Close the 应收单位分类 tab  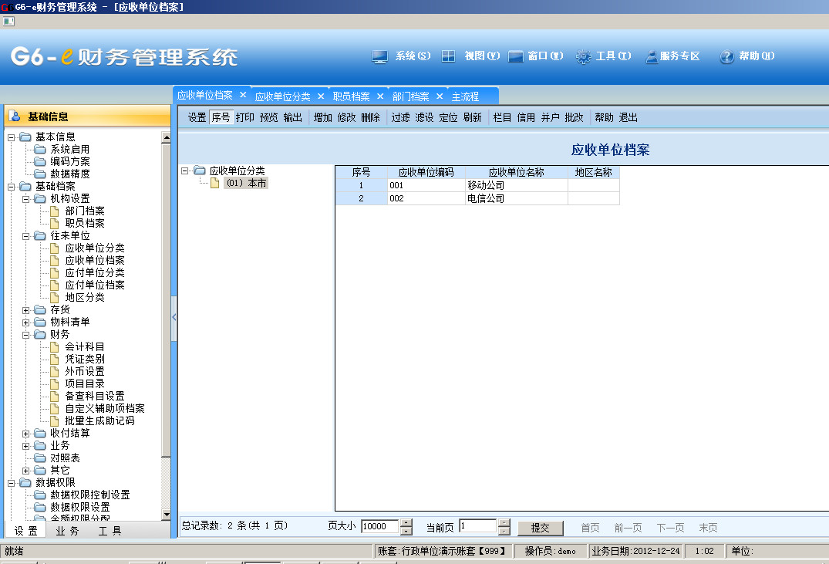coord(321,96)
